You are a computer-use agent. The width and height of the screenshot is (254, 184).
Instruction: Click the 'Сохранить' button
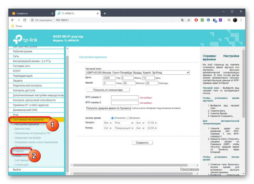pos(142,143)
